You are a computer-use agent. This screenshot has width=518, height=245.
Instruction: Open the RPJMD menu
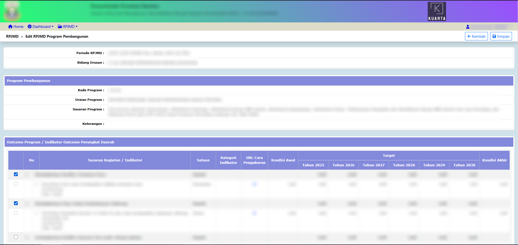point(68,26)
